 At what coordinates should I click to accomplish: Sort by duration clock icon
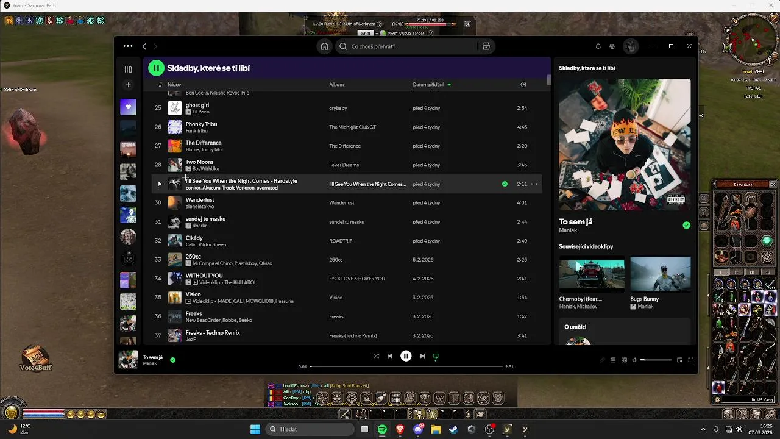523,85
